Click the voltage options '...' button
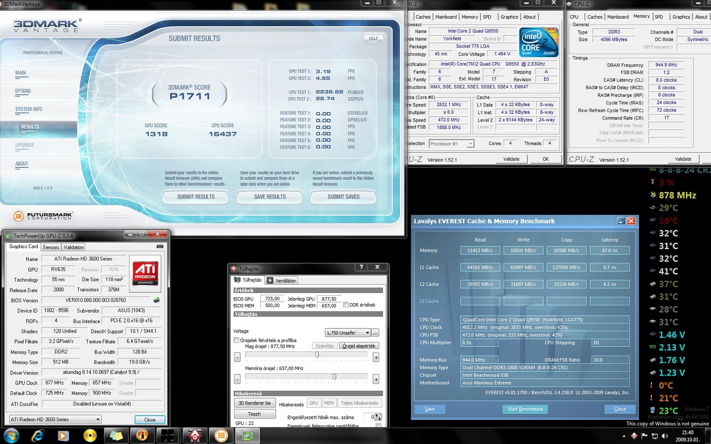 (x=375, y=333)
